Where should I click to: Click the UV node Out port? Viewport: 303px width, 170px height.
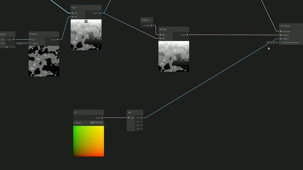(102, 118)
